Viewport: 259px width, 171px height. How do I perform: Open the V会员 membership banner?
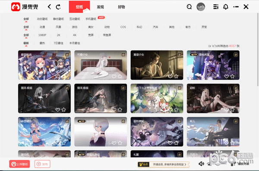(164, 164)
